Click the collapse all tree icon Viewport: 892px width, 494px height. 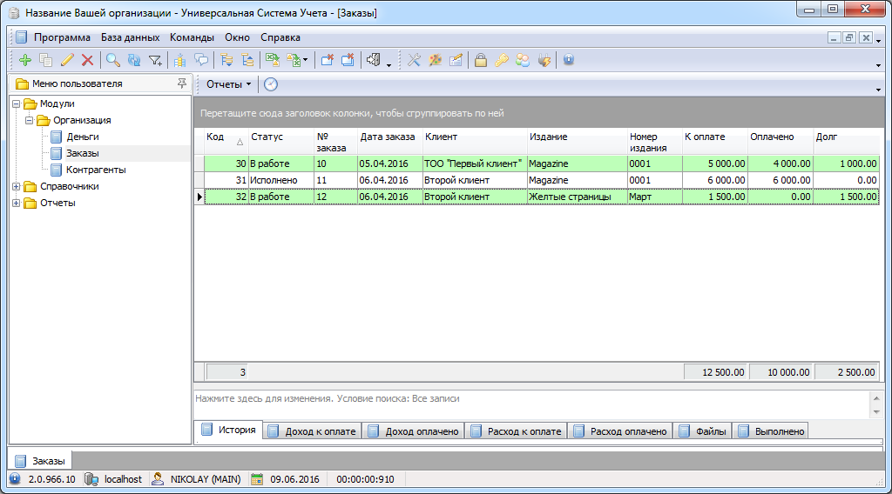click(x=247, y=60)
